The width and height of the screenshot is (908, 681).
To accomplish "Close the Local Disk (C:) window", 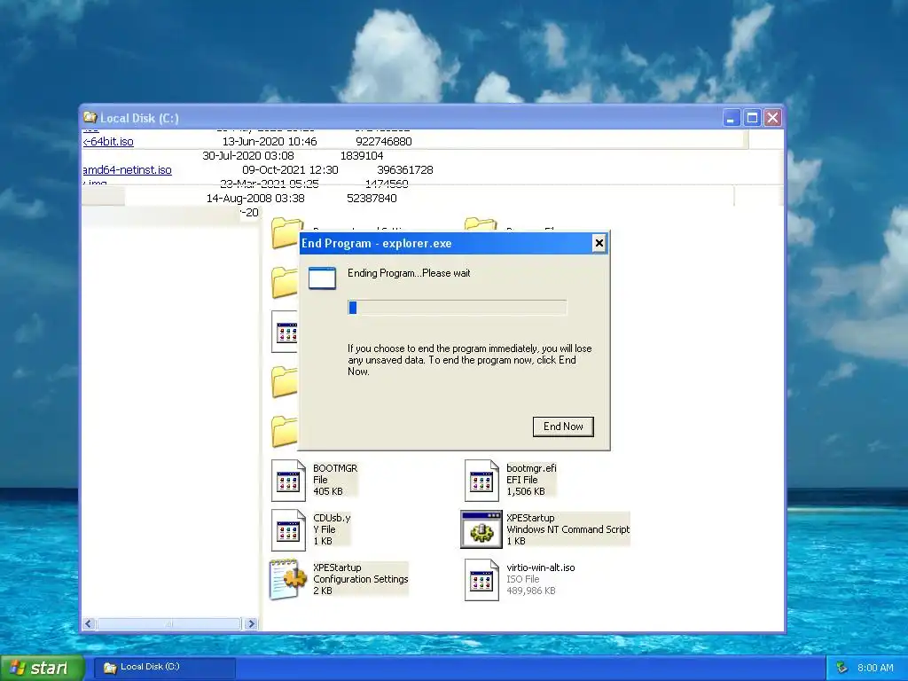I will tap(773, 118).
